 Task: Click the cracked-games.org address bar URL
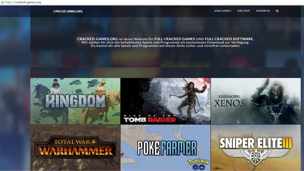[x=23, y=2]
